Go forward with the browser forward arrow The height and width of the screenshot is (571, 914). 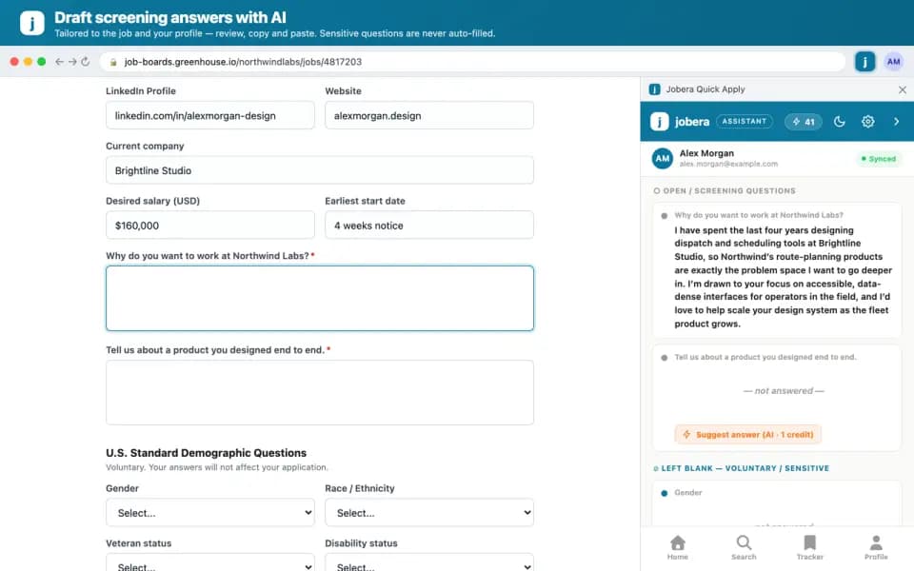pyautogui.click(x=72, y=61)
